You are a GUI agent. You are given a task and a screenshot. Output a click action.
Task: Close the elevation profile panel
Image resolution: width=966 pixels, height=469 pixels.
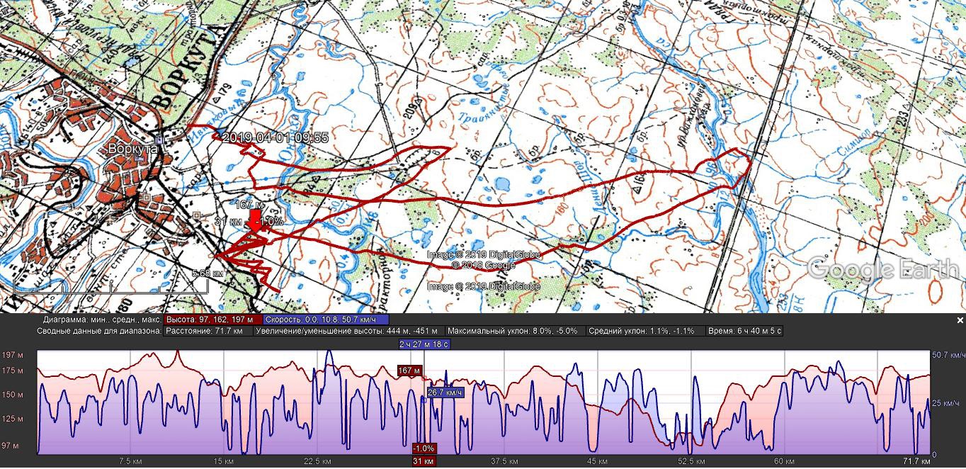(960, 320)
